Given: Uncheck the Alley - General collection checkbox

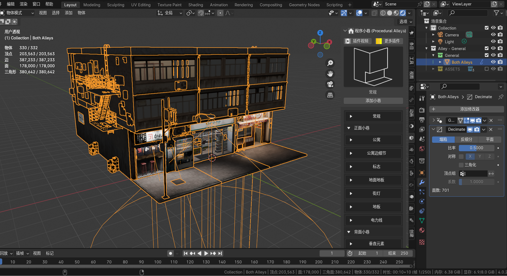Looking at the screenshot, I should pyautogui.click(x=486, y=48).
